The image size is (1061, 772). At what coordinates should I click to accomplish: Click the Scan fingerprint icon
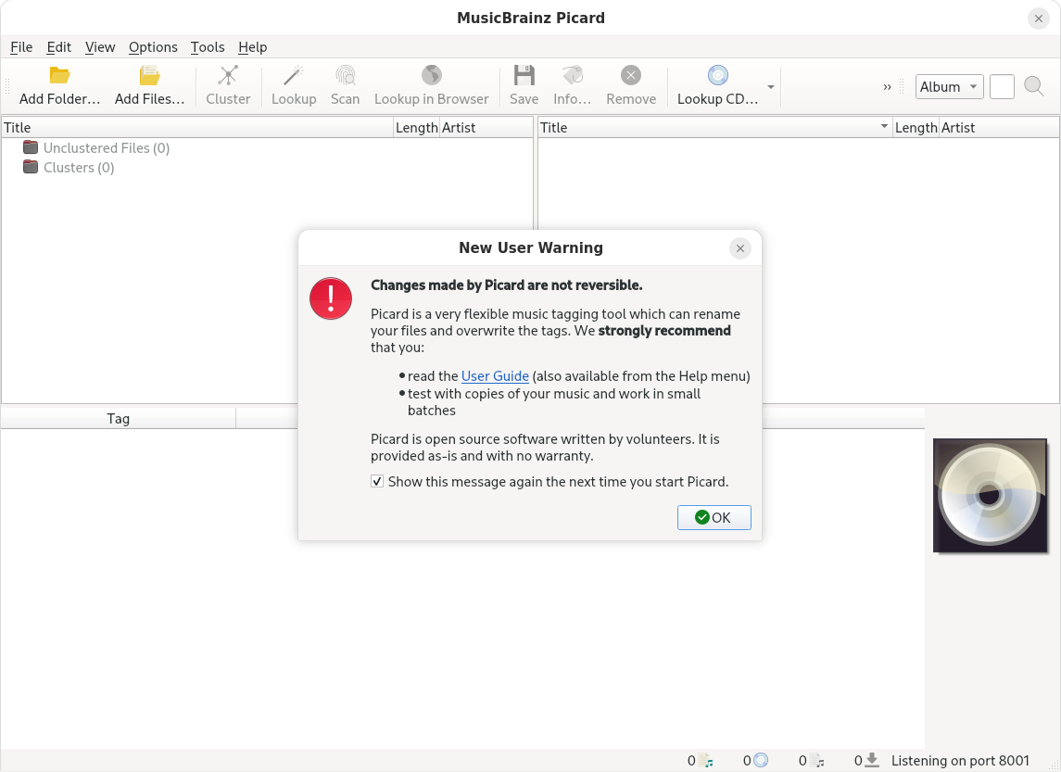[345, 76]
